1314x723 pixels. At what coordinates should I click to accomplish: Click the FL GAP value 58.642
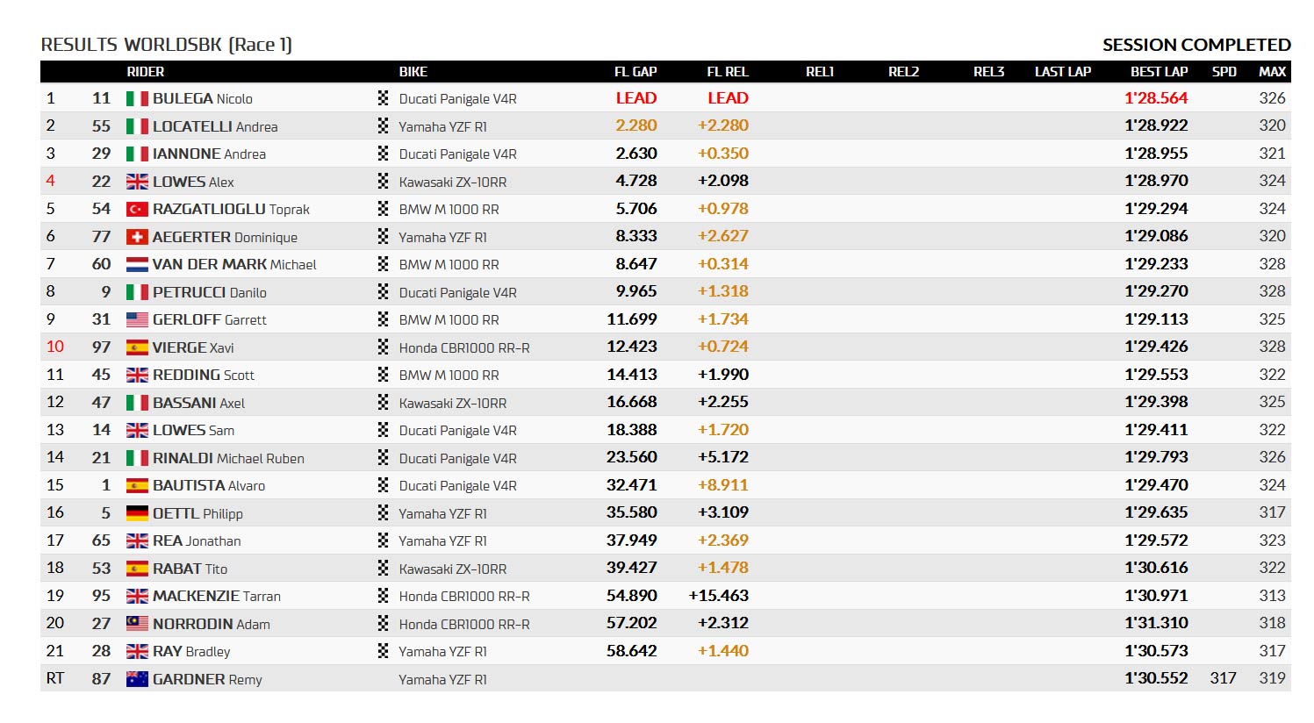tap(632, 651)
